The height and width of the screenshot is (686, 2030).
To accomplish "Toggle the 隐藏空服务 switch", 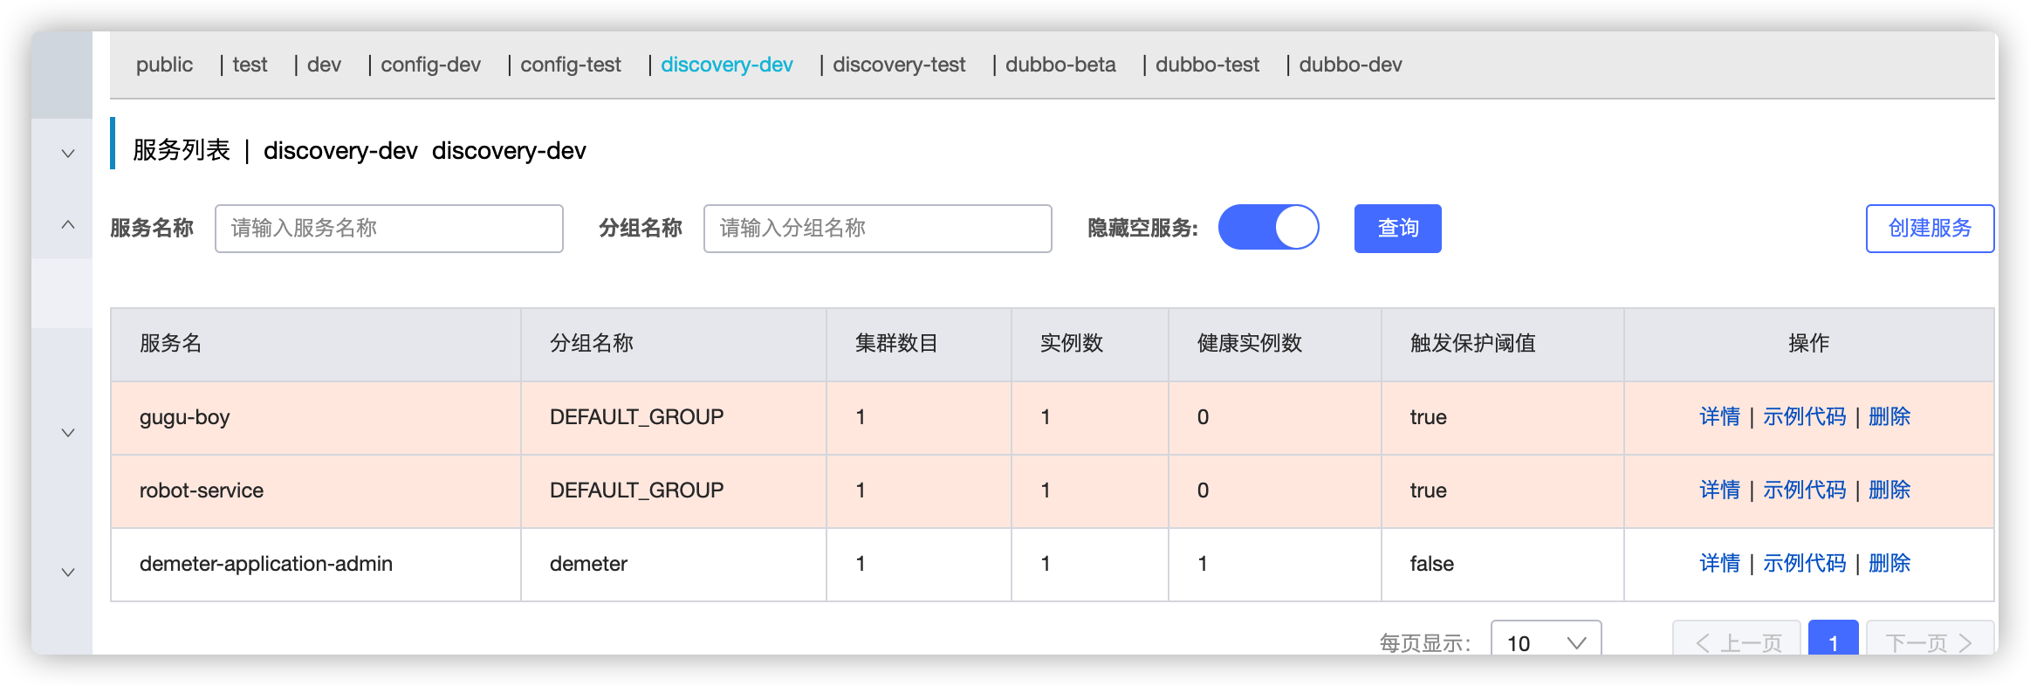I will tap(1268, 228).
